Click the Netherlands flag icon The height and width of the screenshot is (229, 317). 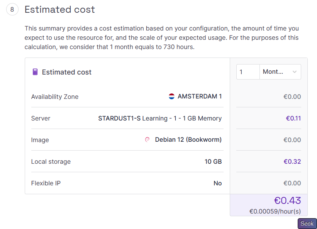pyautogui.click(x=172, y=97)
